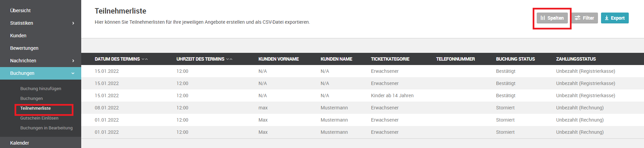
Task: Export the list via the Export button
Action: (x=615, y=18)
